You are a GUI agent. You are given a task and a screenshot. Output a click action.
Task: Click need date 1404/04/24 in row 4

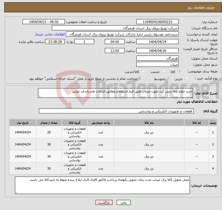point(23,168)
